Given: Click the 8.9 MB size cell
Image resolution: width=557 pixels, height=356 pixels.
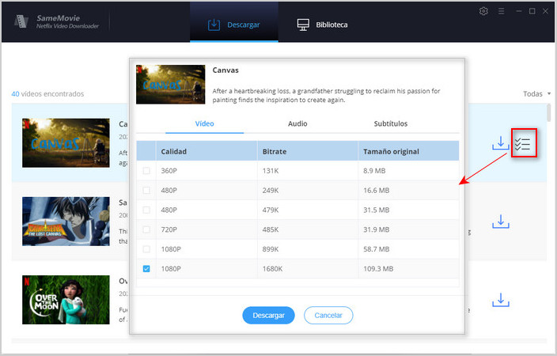Looking at the screenshot, I should pyautogui.click(x=408, y=171).
